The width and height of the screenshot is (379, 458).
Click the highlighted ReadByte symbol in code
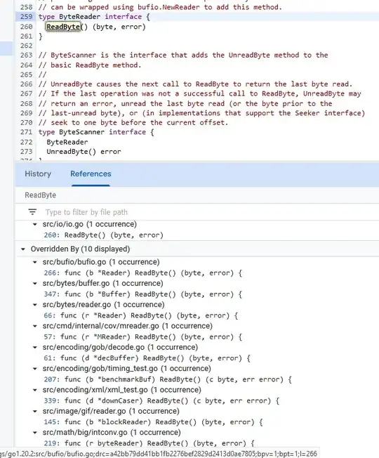63,27
